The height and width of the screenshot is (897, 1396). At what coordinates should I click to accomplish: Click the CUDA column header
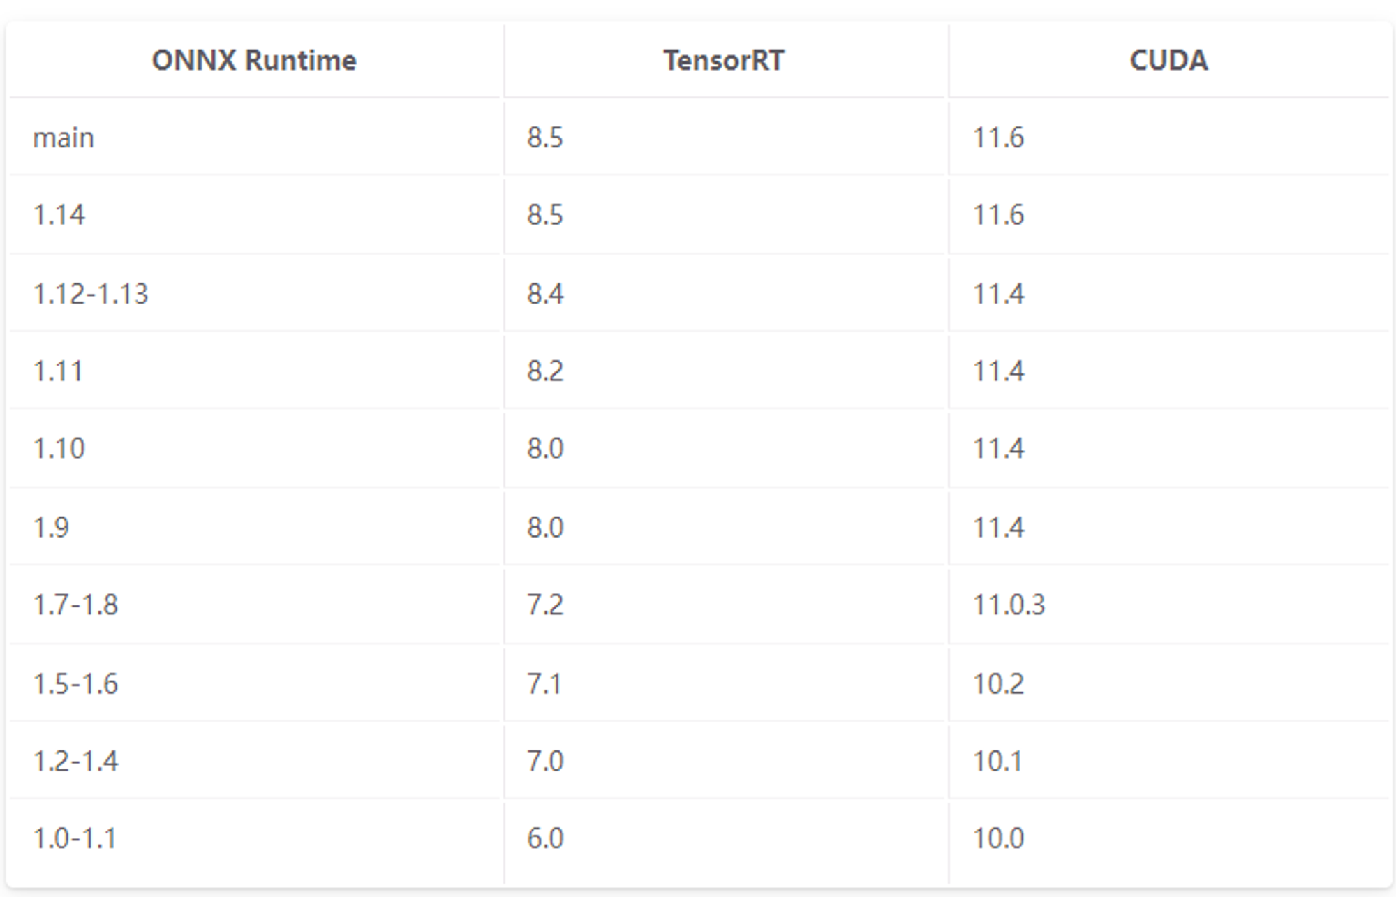(1169, 61)
